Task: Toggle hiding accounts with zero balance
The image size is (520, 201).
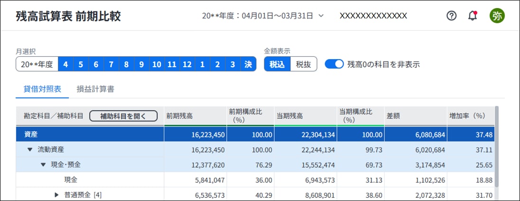Action: (334, 64)
